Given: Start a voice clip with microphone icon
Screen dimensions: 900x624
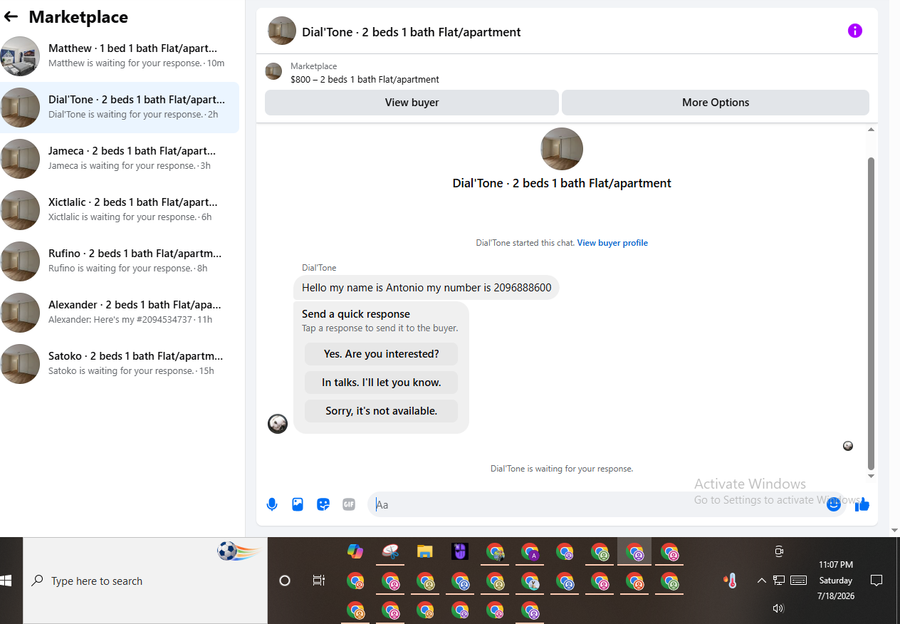Looking at the screenshot, I should coord(272,504).
